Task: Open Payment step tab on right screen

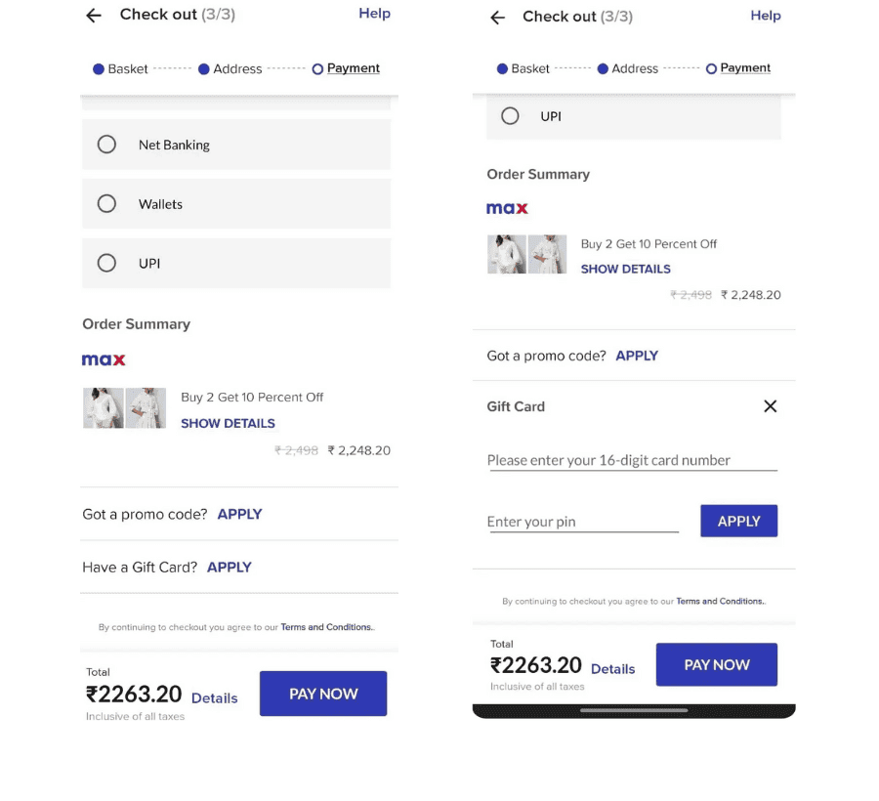Action: (745, 67)
